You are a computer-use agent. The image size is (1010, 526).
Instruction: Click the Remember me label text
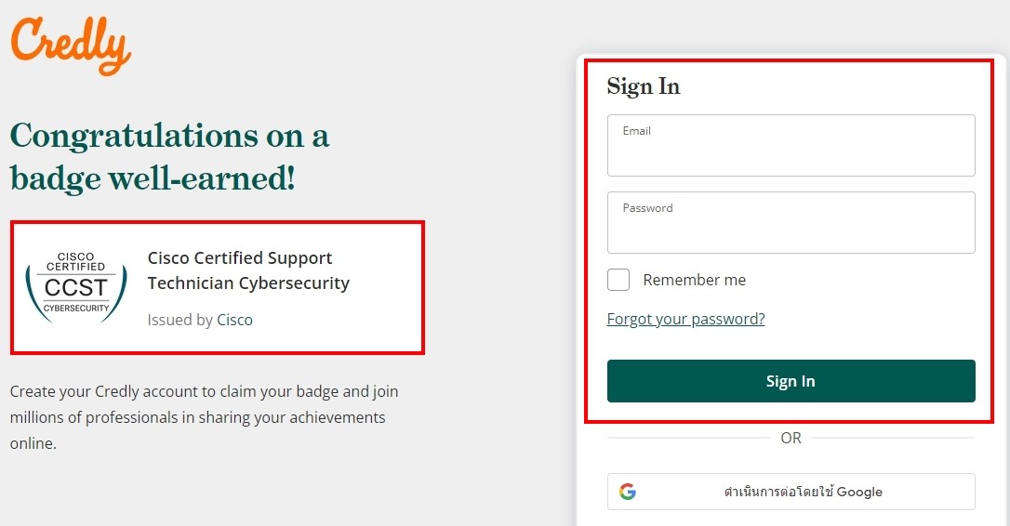[695, 280]
